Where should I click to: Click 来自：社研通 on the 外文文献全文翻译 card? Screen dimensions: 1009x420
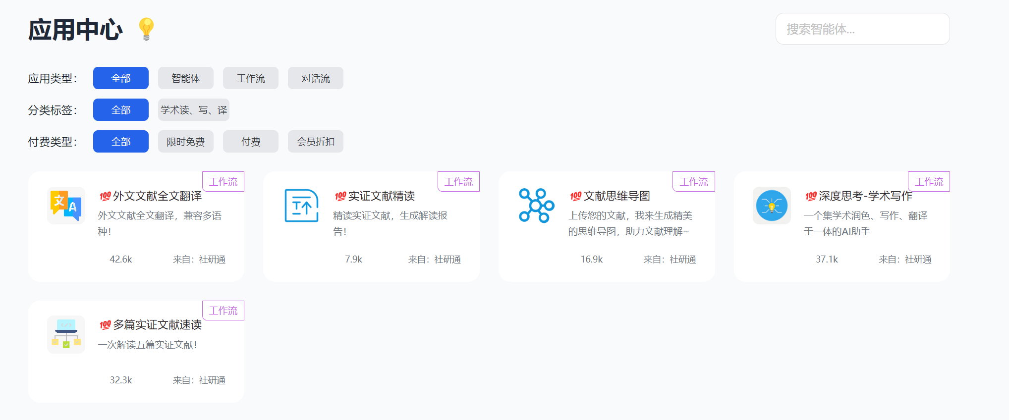pos(199,260)
